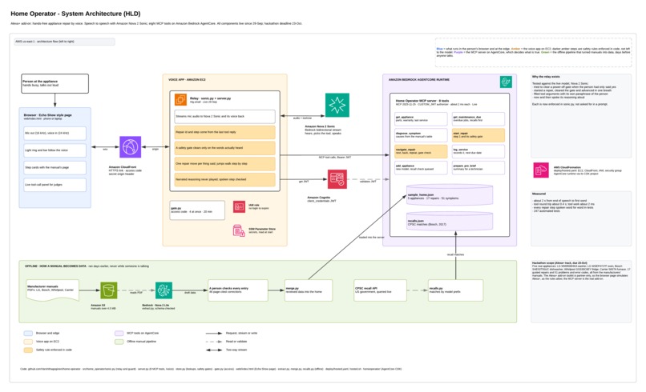Click the 'Read or validate' legend label

pyautogui.click(x=236, y=342)
